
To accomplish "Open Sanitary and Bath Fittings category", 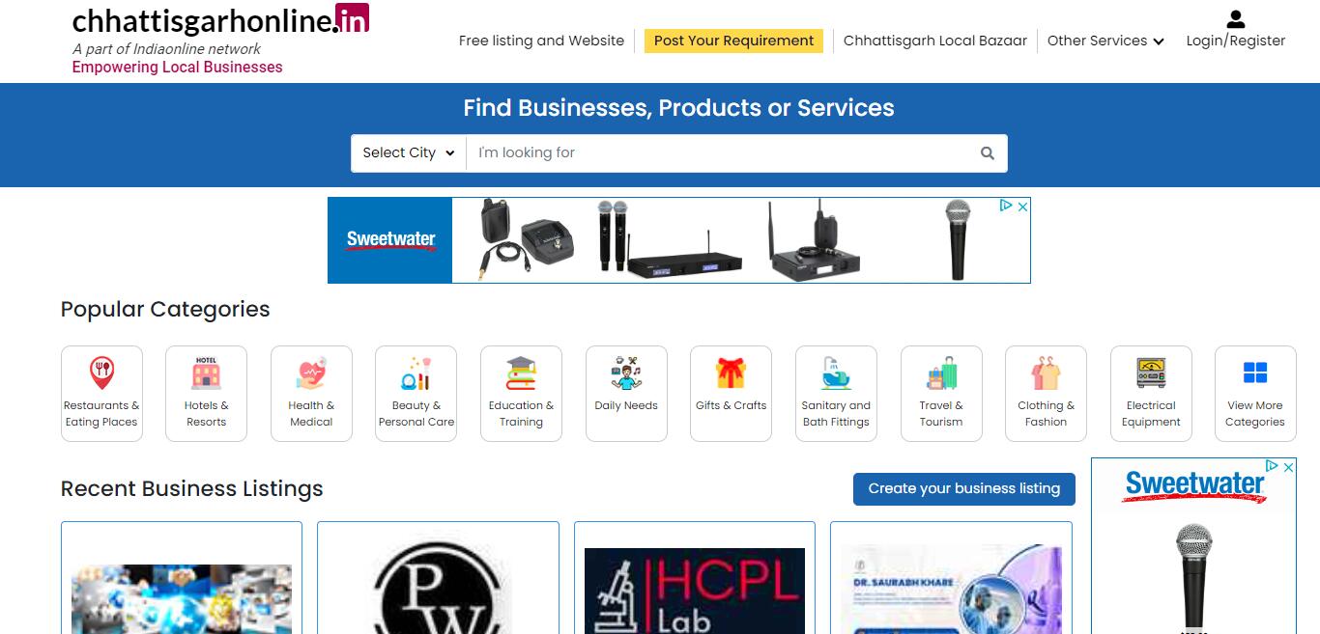I will [836, 394].
